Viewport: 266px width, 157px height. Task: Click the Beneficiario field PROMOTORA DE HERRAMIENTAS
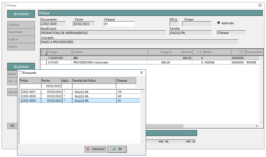click(x=103, y=33)
